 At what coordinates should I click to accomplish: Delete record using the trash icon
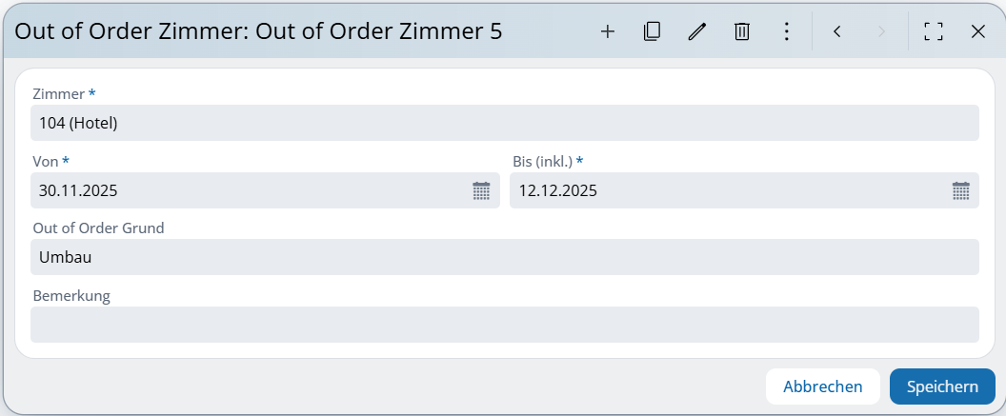coord(742,31)
